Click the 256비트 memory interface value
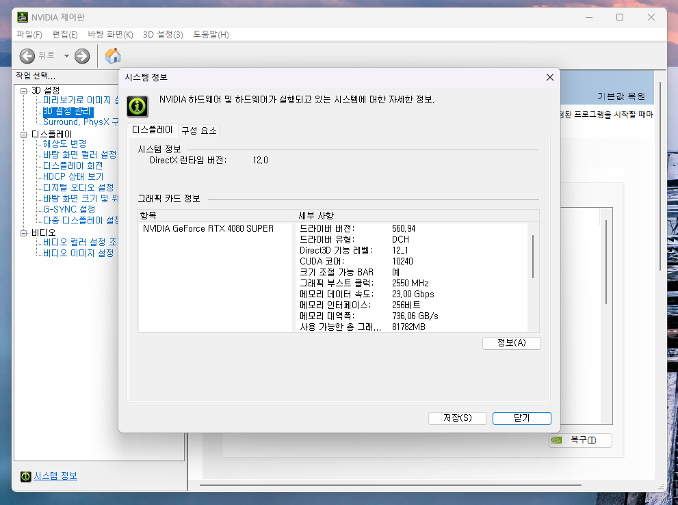Viewport: 678px width, 505px height. pos(406,305)
